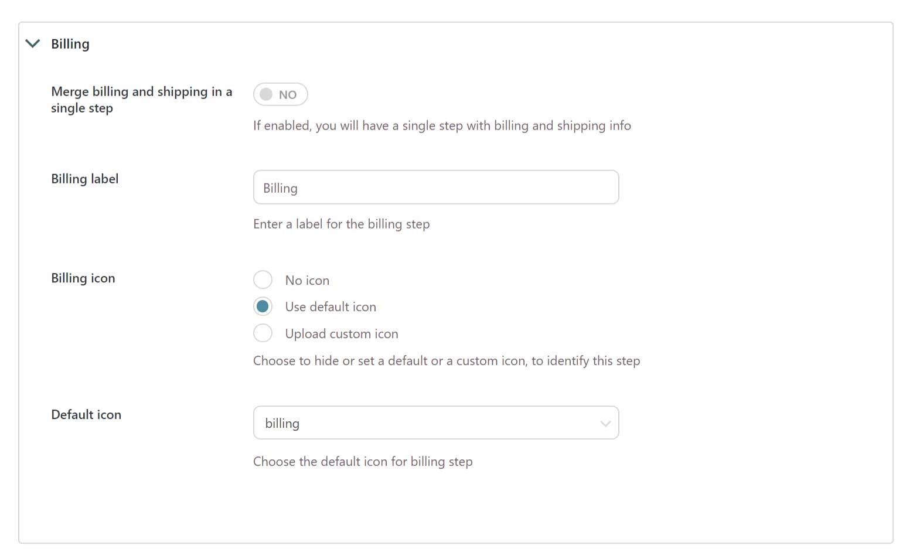Click 'Choose the default icon for billing step' hint
The image size is (913, 559).
[x=363, y=462]
